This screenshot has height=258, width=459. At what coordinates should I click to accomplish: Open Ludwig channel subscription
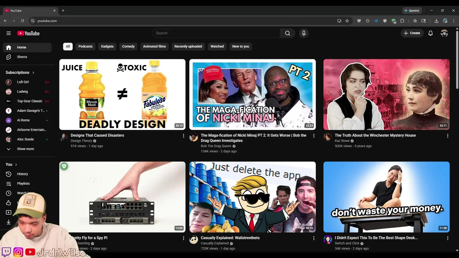click(27, 92)
